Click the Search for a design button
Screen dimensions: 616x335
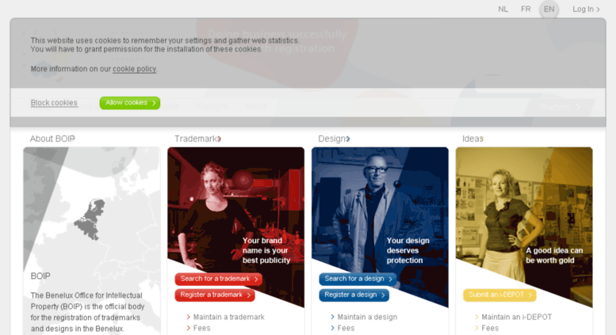click(x=358, y=279)
